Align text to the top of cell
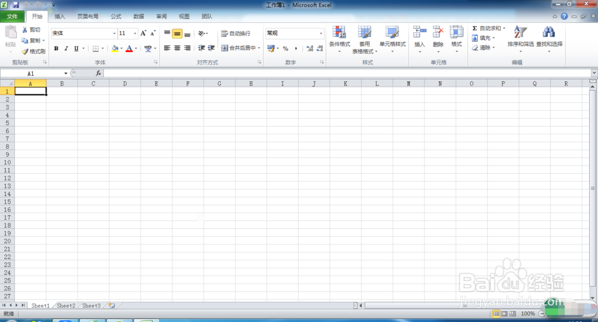The width and height of the screenshot is (598, 322). [167, 33]
